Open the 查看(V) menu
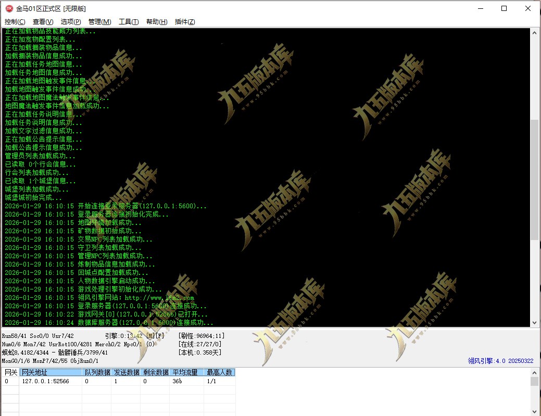 click(x=43, y=22)
